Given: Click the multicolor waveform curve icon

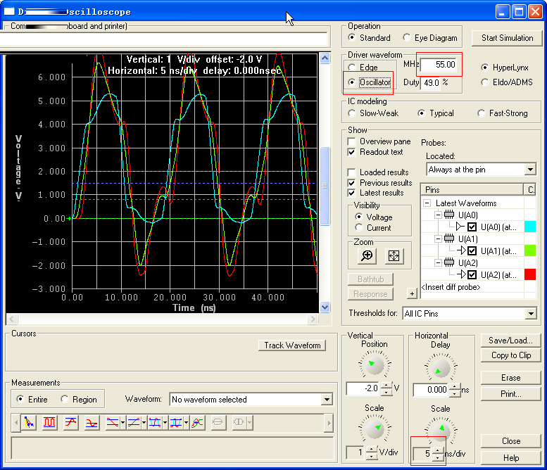Looking at the screenshot, I should pyautogui.click(x=198, y=423).
